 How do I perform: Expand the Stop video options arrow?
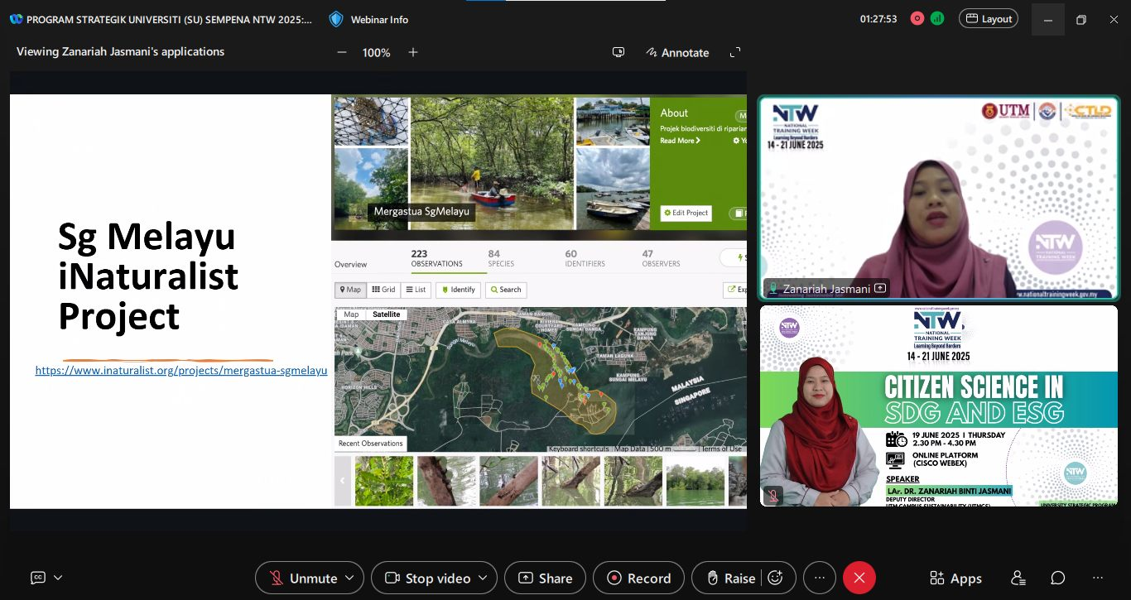pos(483,578)
